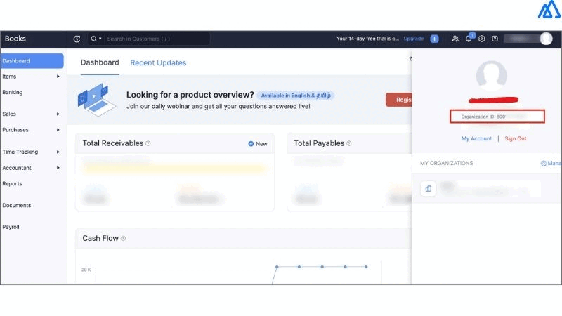Click the Available in English & Tamil badge

tap(296, 96)
